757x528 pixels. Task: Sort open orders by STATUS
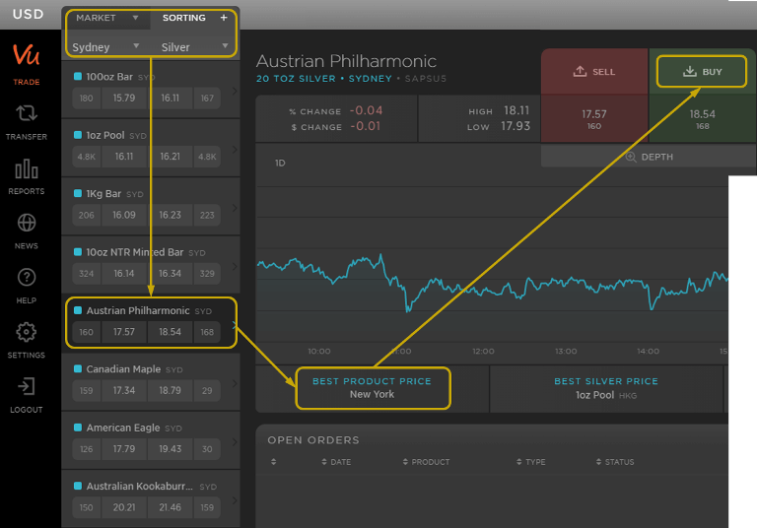coord(615,462)
